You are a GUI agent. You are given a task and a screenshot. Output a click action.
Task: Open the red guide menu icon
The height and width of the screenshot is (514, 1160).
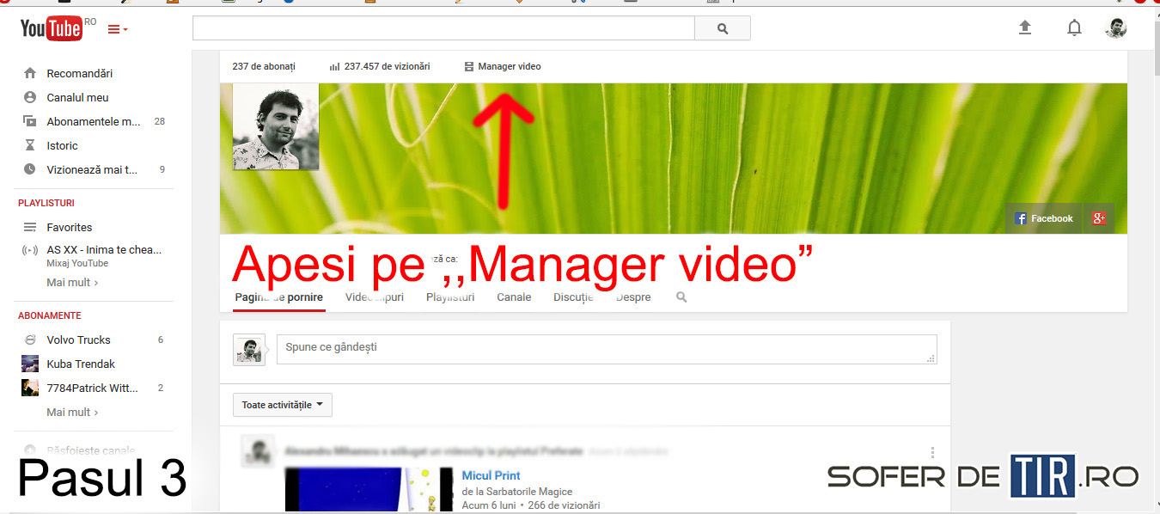pos(117,30)
